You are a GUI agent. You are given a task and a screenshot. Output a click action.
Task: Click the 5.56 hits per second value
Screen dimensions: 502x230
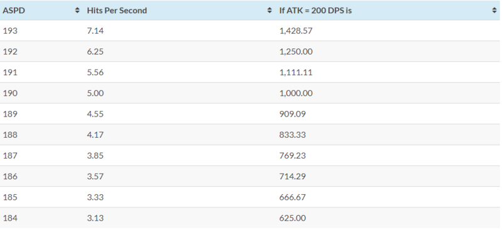pos(95,73)
